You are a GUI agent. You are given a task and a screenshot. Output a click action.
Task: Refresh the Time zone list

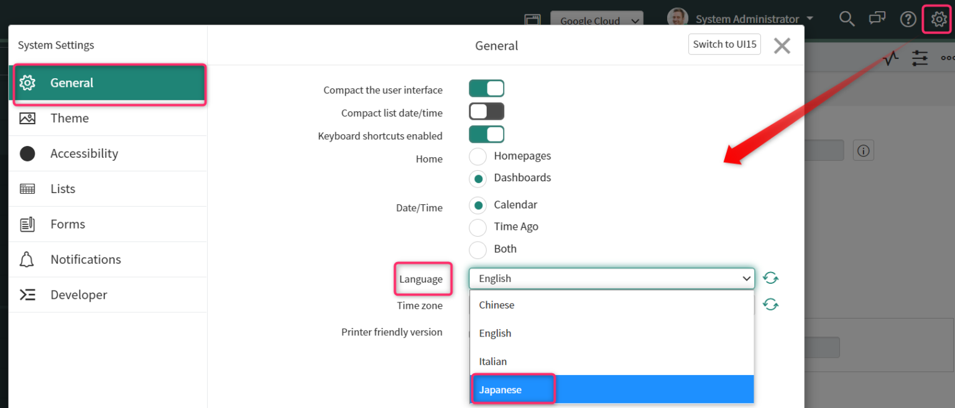[771, 304]
